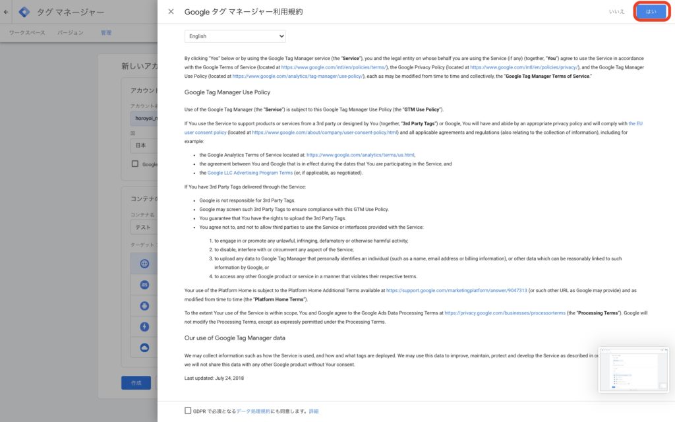Click the 'Google Tag Manager Use Policy' heading
Viewport: 675px width, 422px height.
(227, 92)
